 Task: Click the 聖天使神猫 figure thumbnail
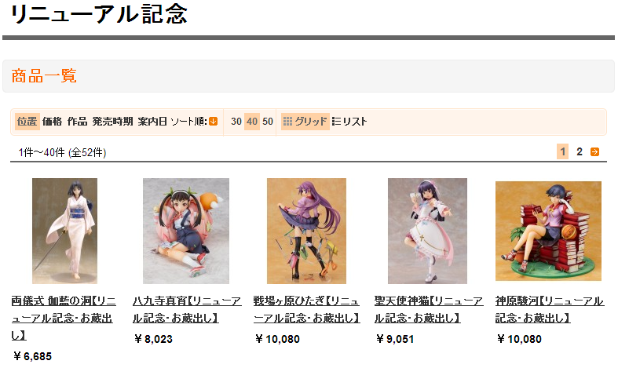(427, 231)
